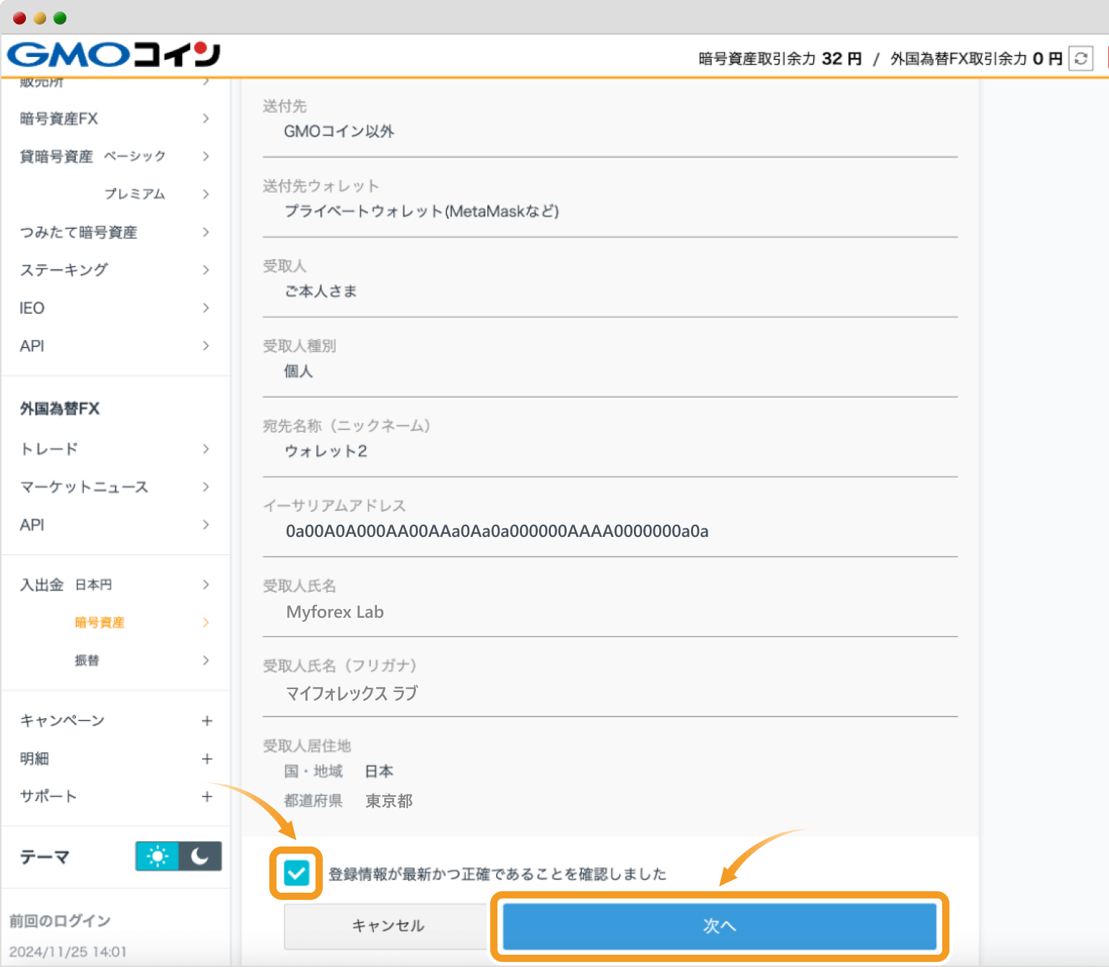This screenshot has width=1109, height=967.
Task: Open the プレミアム menu item
Action: 135,194
